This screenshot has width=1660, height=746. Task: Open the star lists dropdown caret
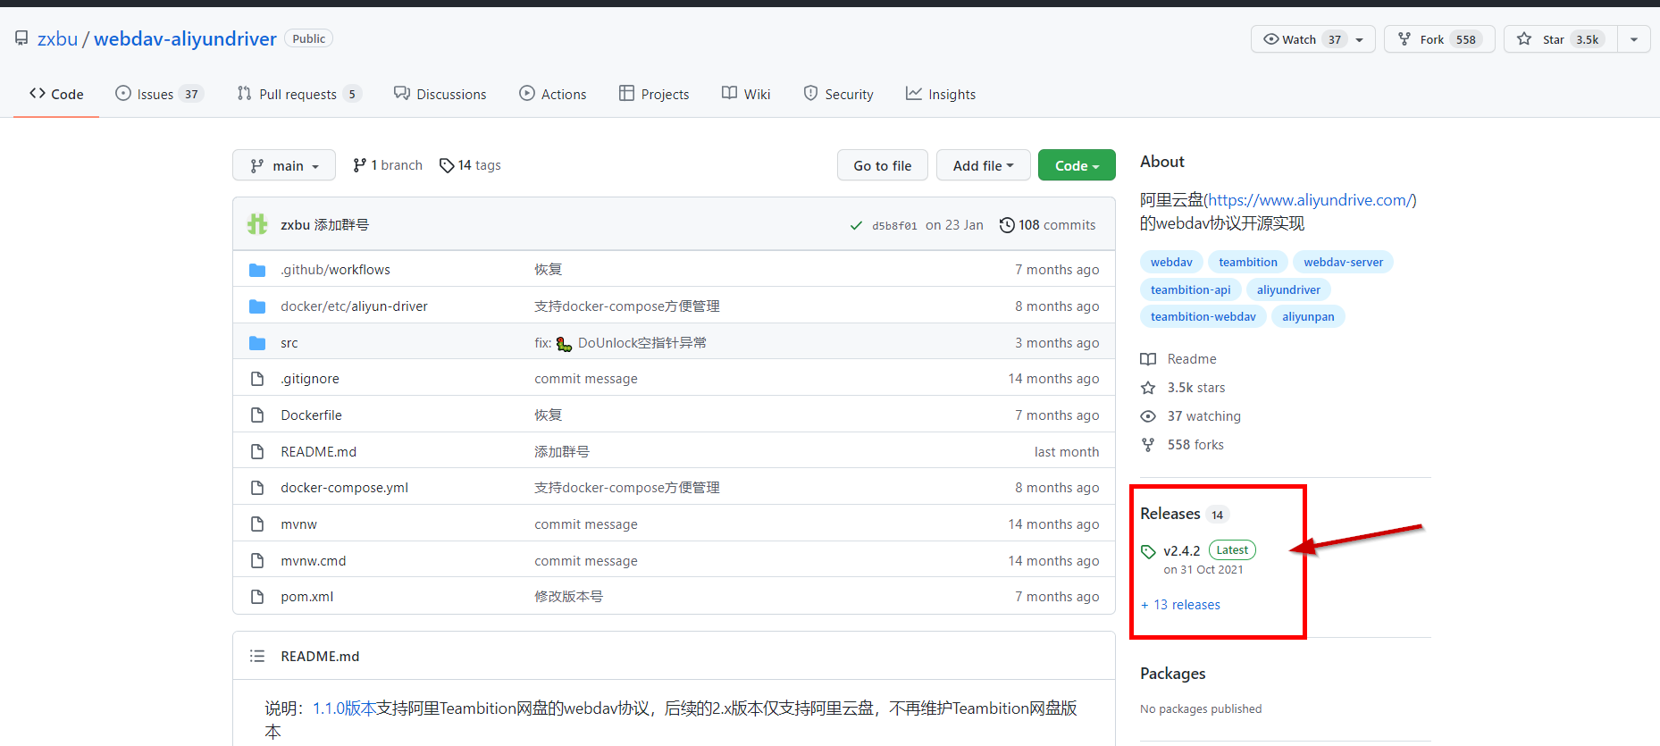point(1634,39)
